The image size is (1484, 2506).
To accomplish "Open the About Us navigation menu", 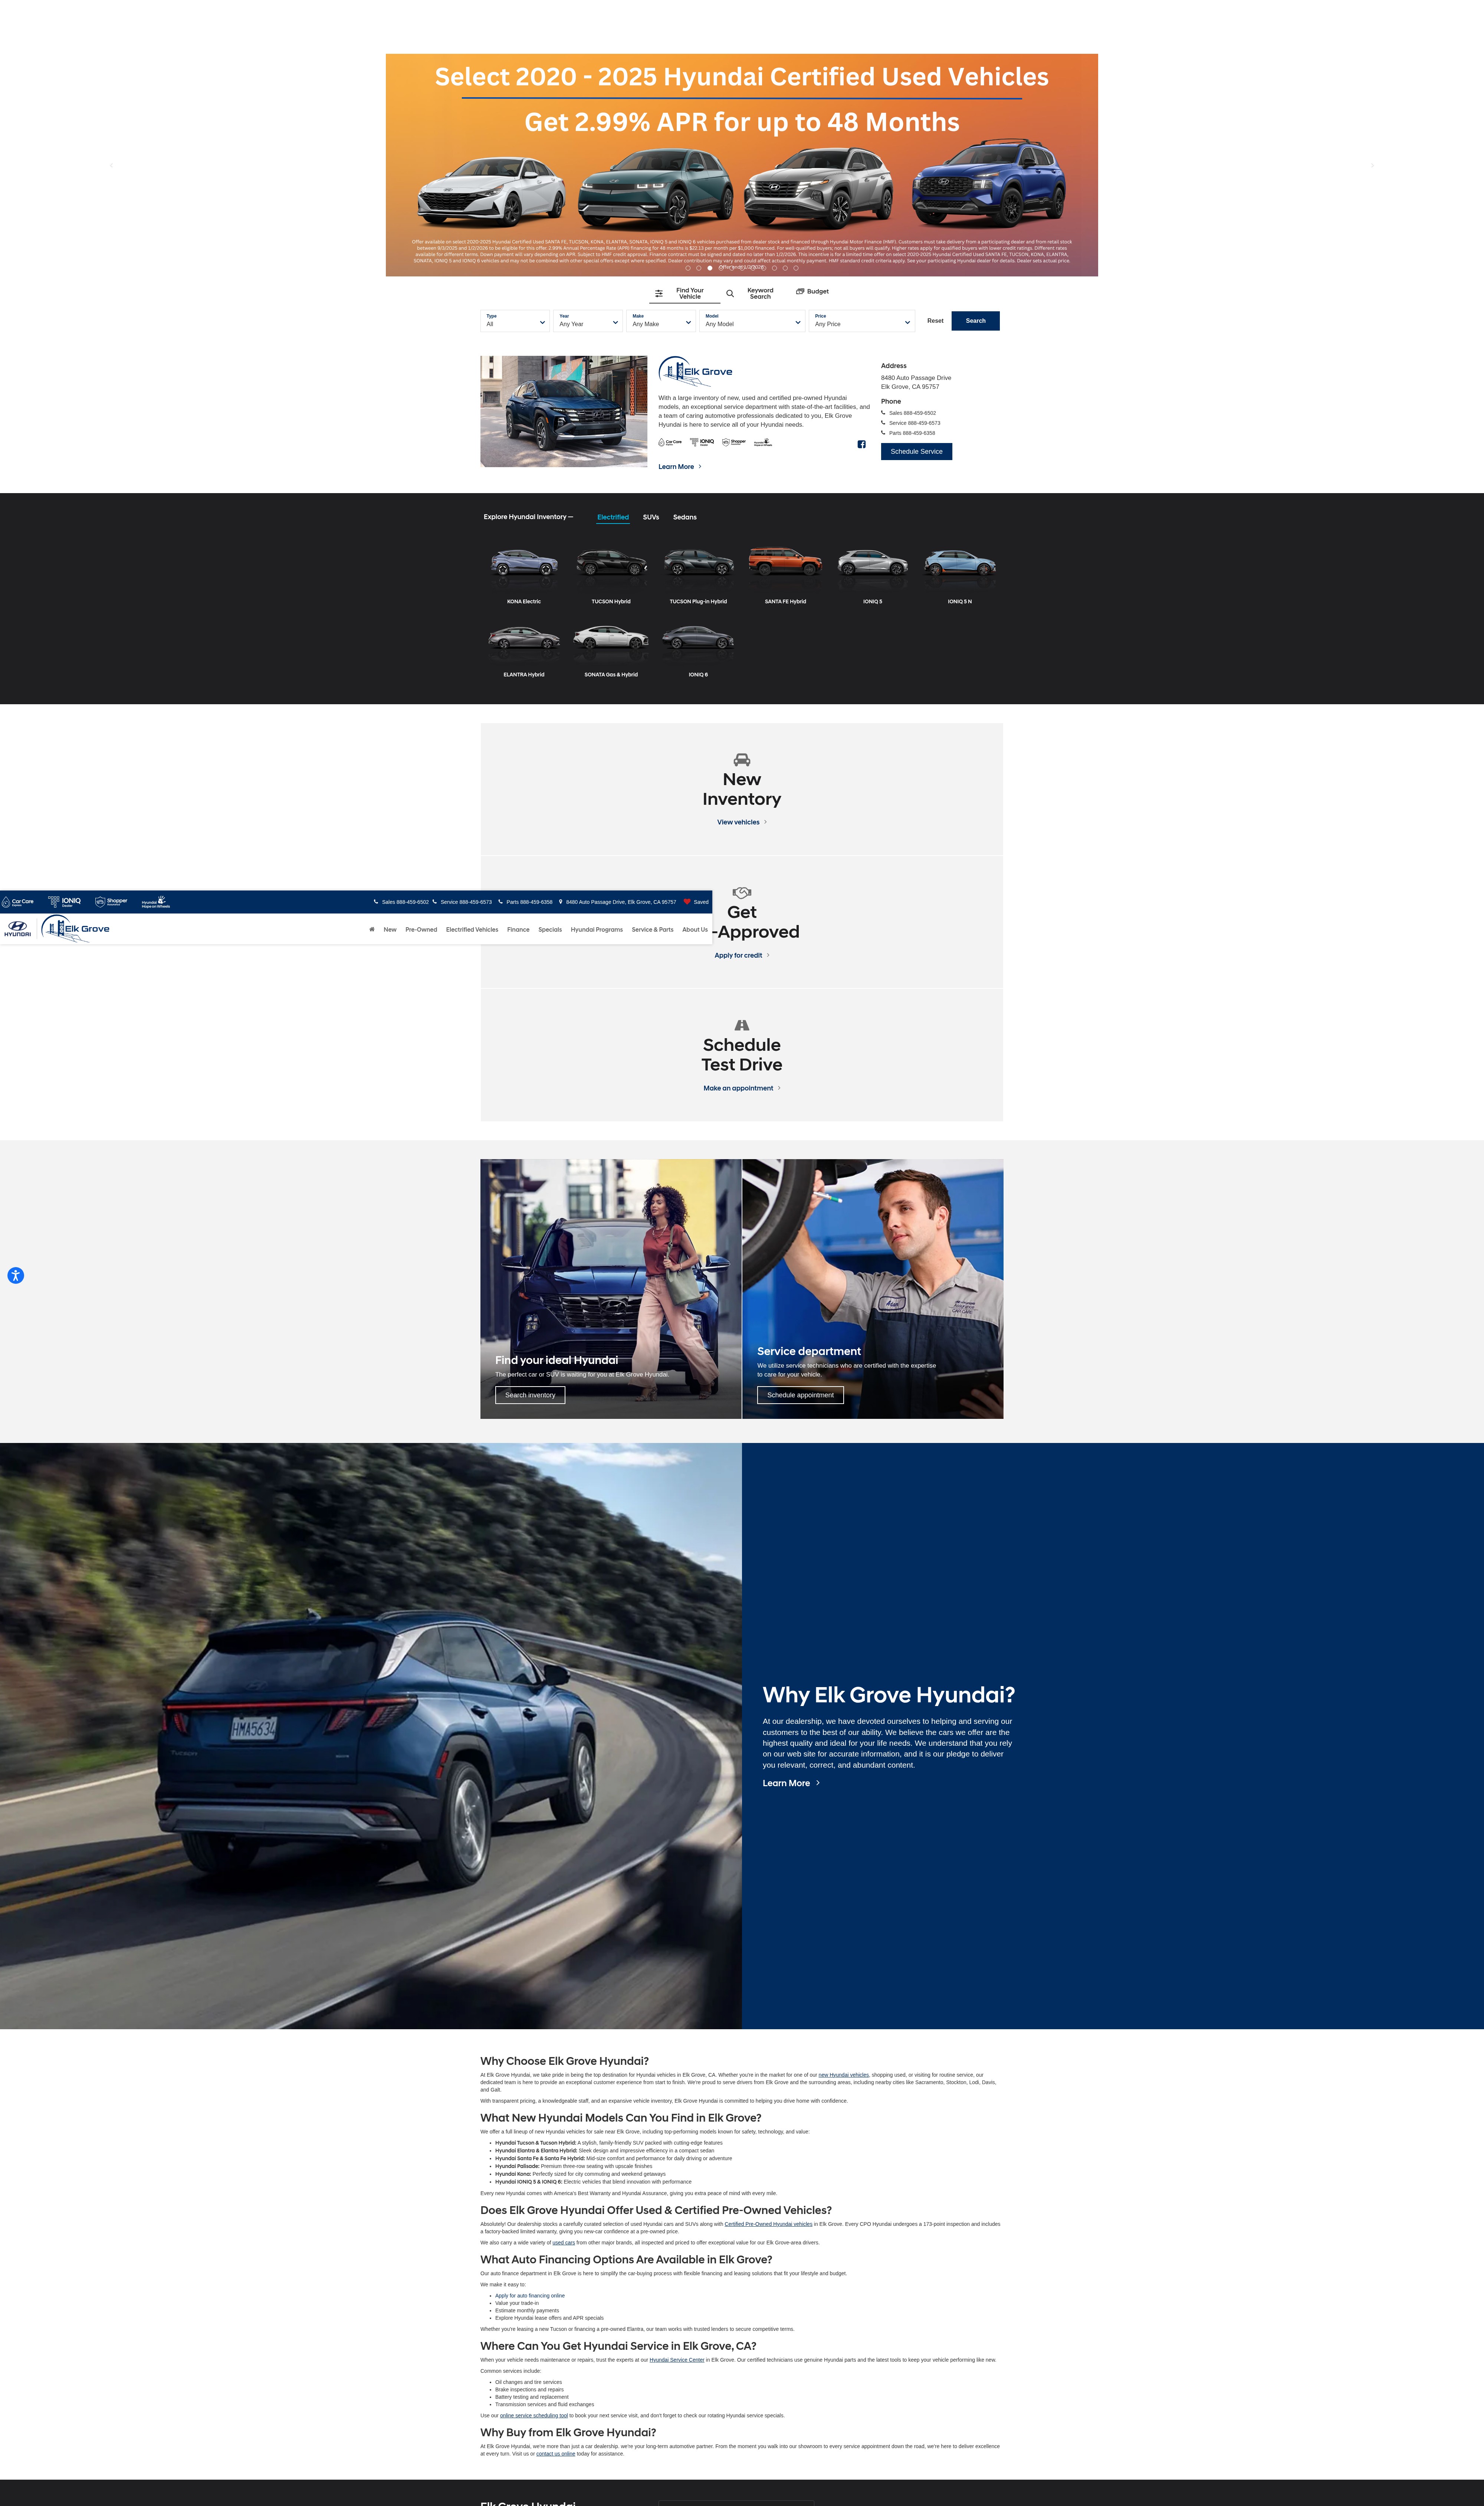I will tap(695, 930).
